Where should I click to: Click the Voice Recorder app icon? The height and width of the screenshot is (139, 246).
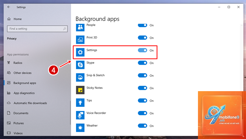pyautogui.click(x=80, y=115)
